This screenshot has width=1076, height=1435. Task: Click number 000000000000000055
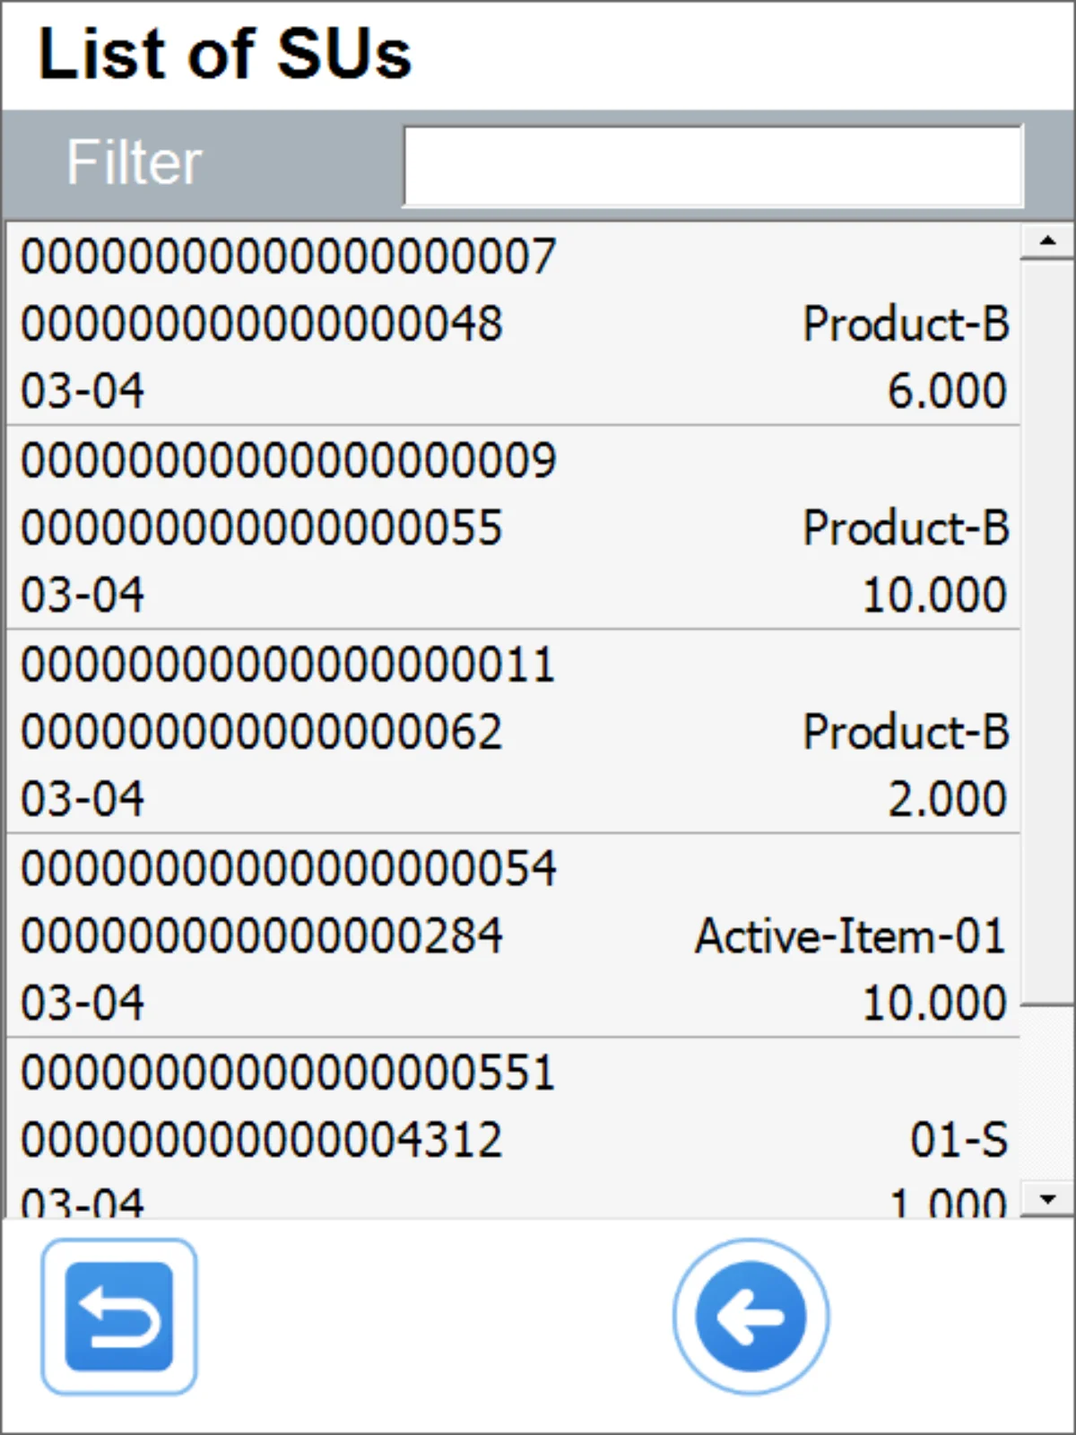[262, 528]
